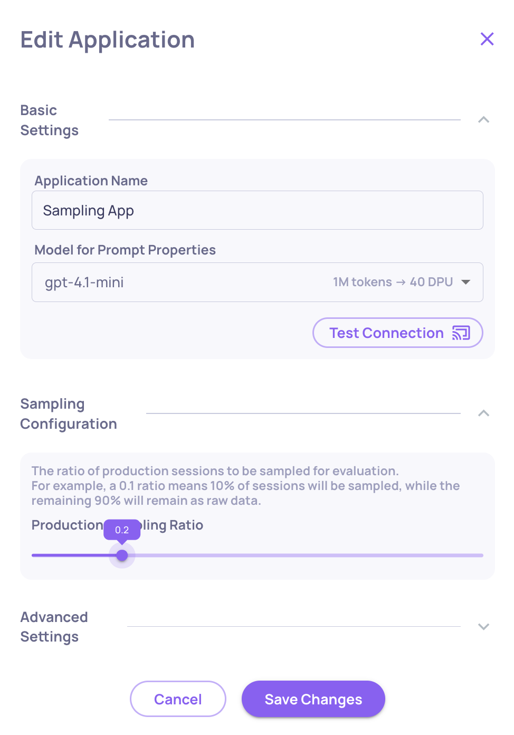
Task: Click the Basic Settings header text
Action: point(49,120)
